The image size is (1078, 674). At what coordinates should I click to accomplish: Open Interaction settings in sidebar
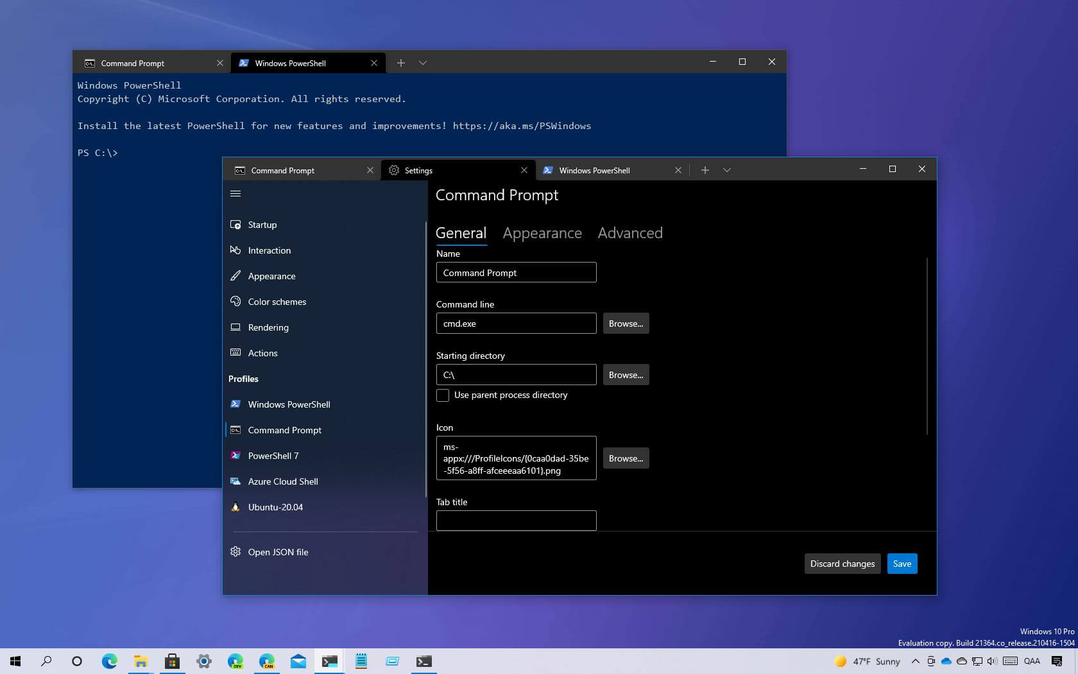coord(324,250)
